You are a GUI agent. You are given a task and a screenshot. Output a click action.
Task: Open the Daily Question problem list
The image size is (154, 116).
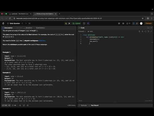click(x=14, y=24)
